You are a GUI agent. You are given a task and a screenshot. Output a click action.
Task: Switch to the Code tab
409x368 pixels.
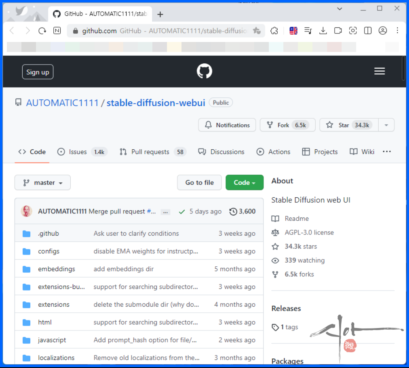pos(32,152)
